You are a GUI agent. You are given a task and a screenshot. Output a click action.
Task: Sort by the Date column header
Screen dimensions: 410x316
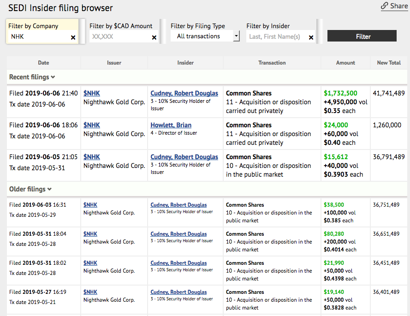click(43, 63)
